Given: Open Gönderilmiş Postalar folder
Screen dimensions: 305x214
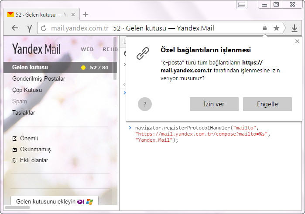Looking at the screenshot, I should coord(38,79).
